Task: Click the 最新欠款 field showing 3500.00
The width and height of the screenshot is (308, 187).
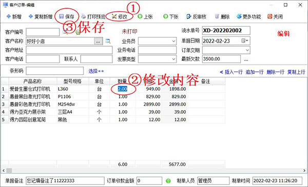Action: pos(221,59)
